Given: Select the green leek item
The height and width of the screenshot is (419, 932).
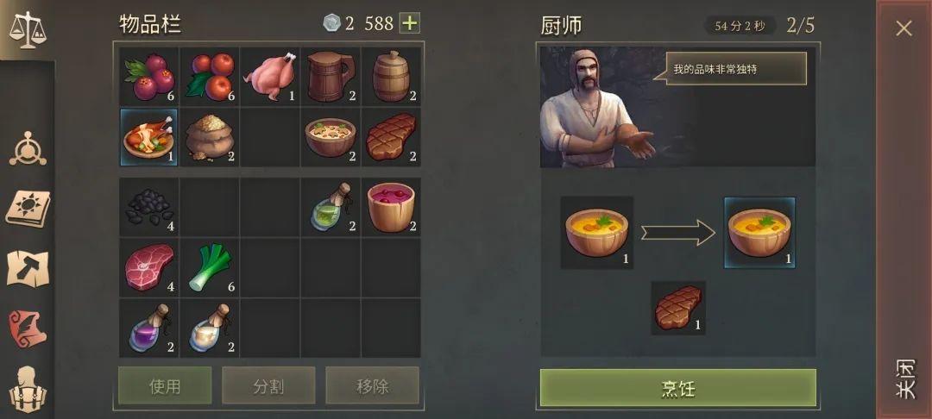Looking at the screenshot, I should pos(209,267).
